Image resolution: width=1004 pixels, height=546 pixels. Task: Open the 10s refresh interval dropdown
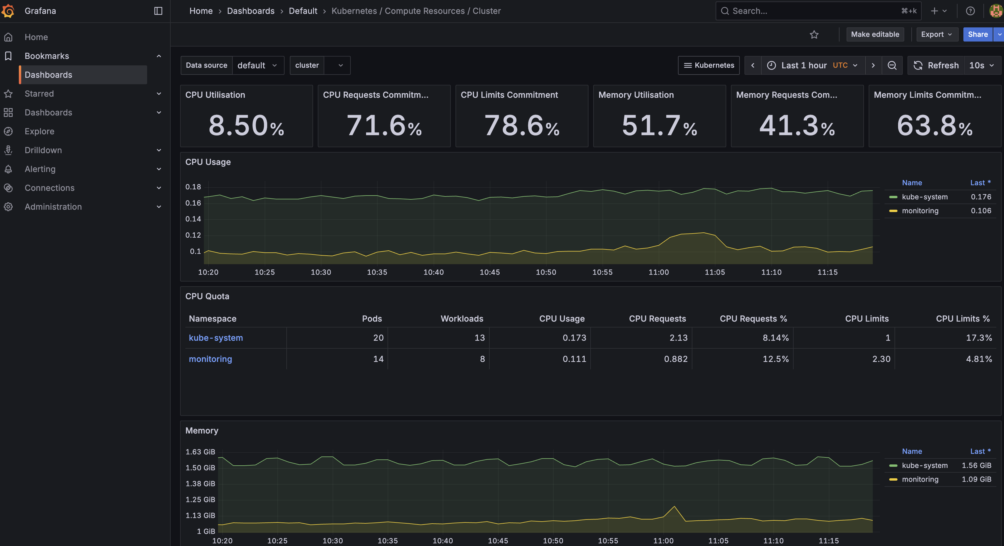(981, 65)
